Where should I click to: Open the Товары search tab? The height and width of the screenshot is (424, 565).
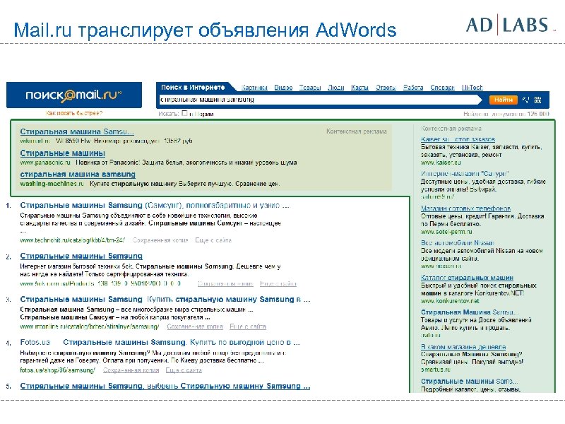pyautogui.click(x=310, y=87)
